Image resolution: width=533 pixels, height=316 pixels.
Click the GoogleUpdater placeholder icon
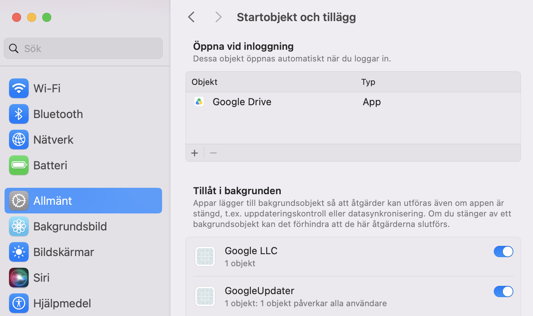pos(205,296)
